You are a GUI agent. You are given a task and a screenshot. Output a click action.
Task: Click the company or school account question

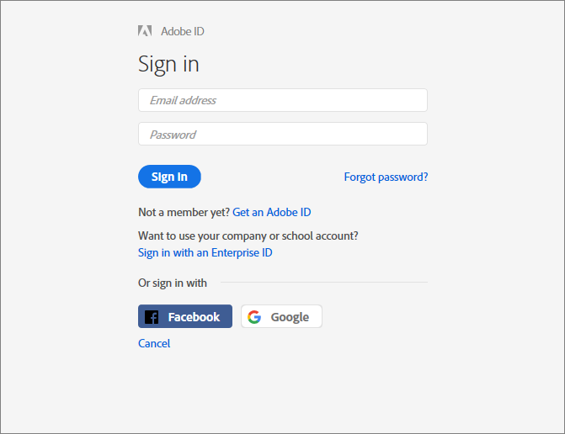point(253,236)
